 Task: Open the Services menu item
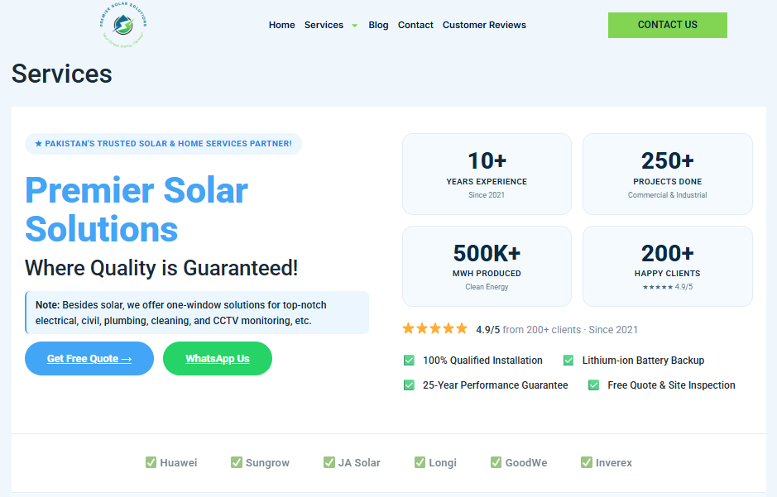tap(324, 25)
